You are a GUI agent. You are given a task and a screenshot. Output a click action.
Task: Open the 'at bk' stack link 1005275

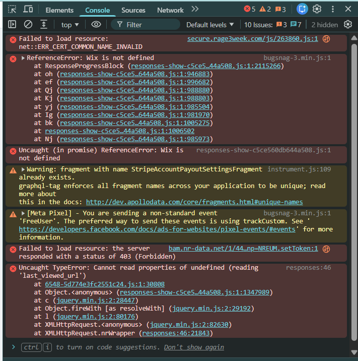(135, 123)
